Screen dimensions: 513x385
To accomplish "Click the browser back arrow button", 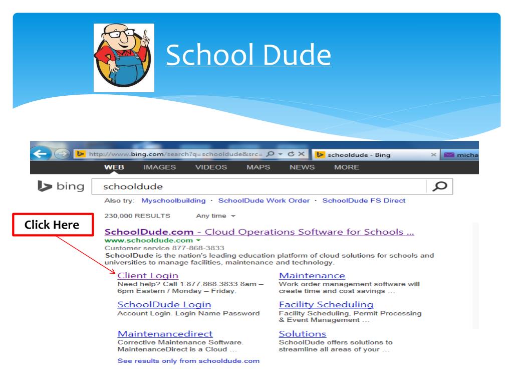I will 41,153.
